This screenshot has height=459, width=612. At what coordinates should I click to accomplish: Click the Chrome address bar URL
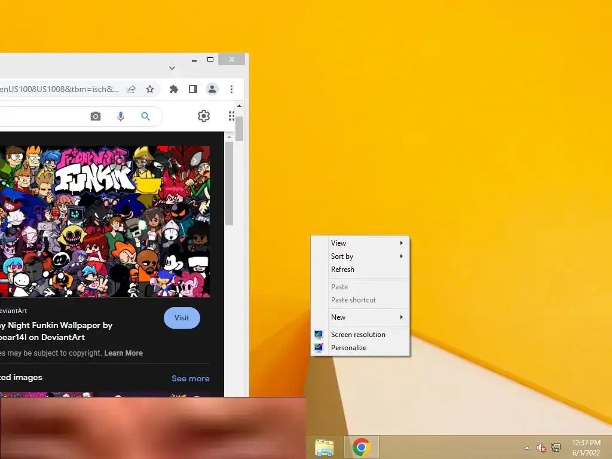[60, 90]
